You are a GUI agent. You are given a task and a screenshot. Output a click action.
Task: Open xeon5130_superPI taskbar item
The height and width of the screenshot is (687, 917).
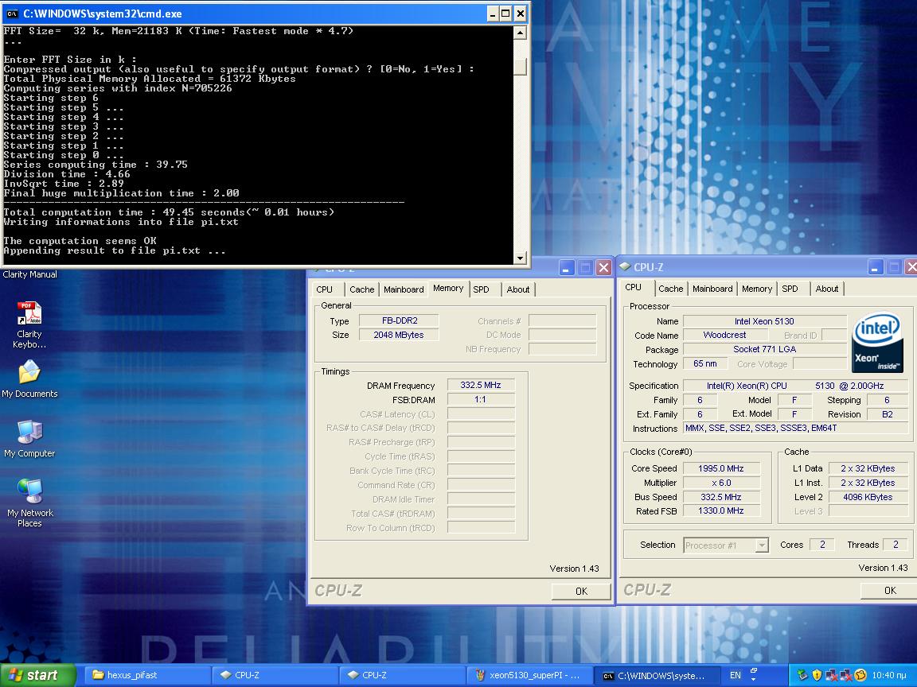coord(529,675)
